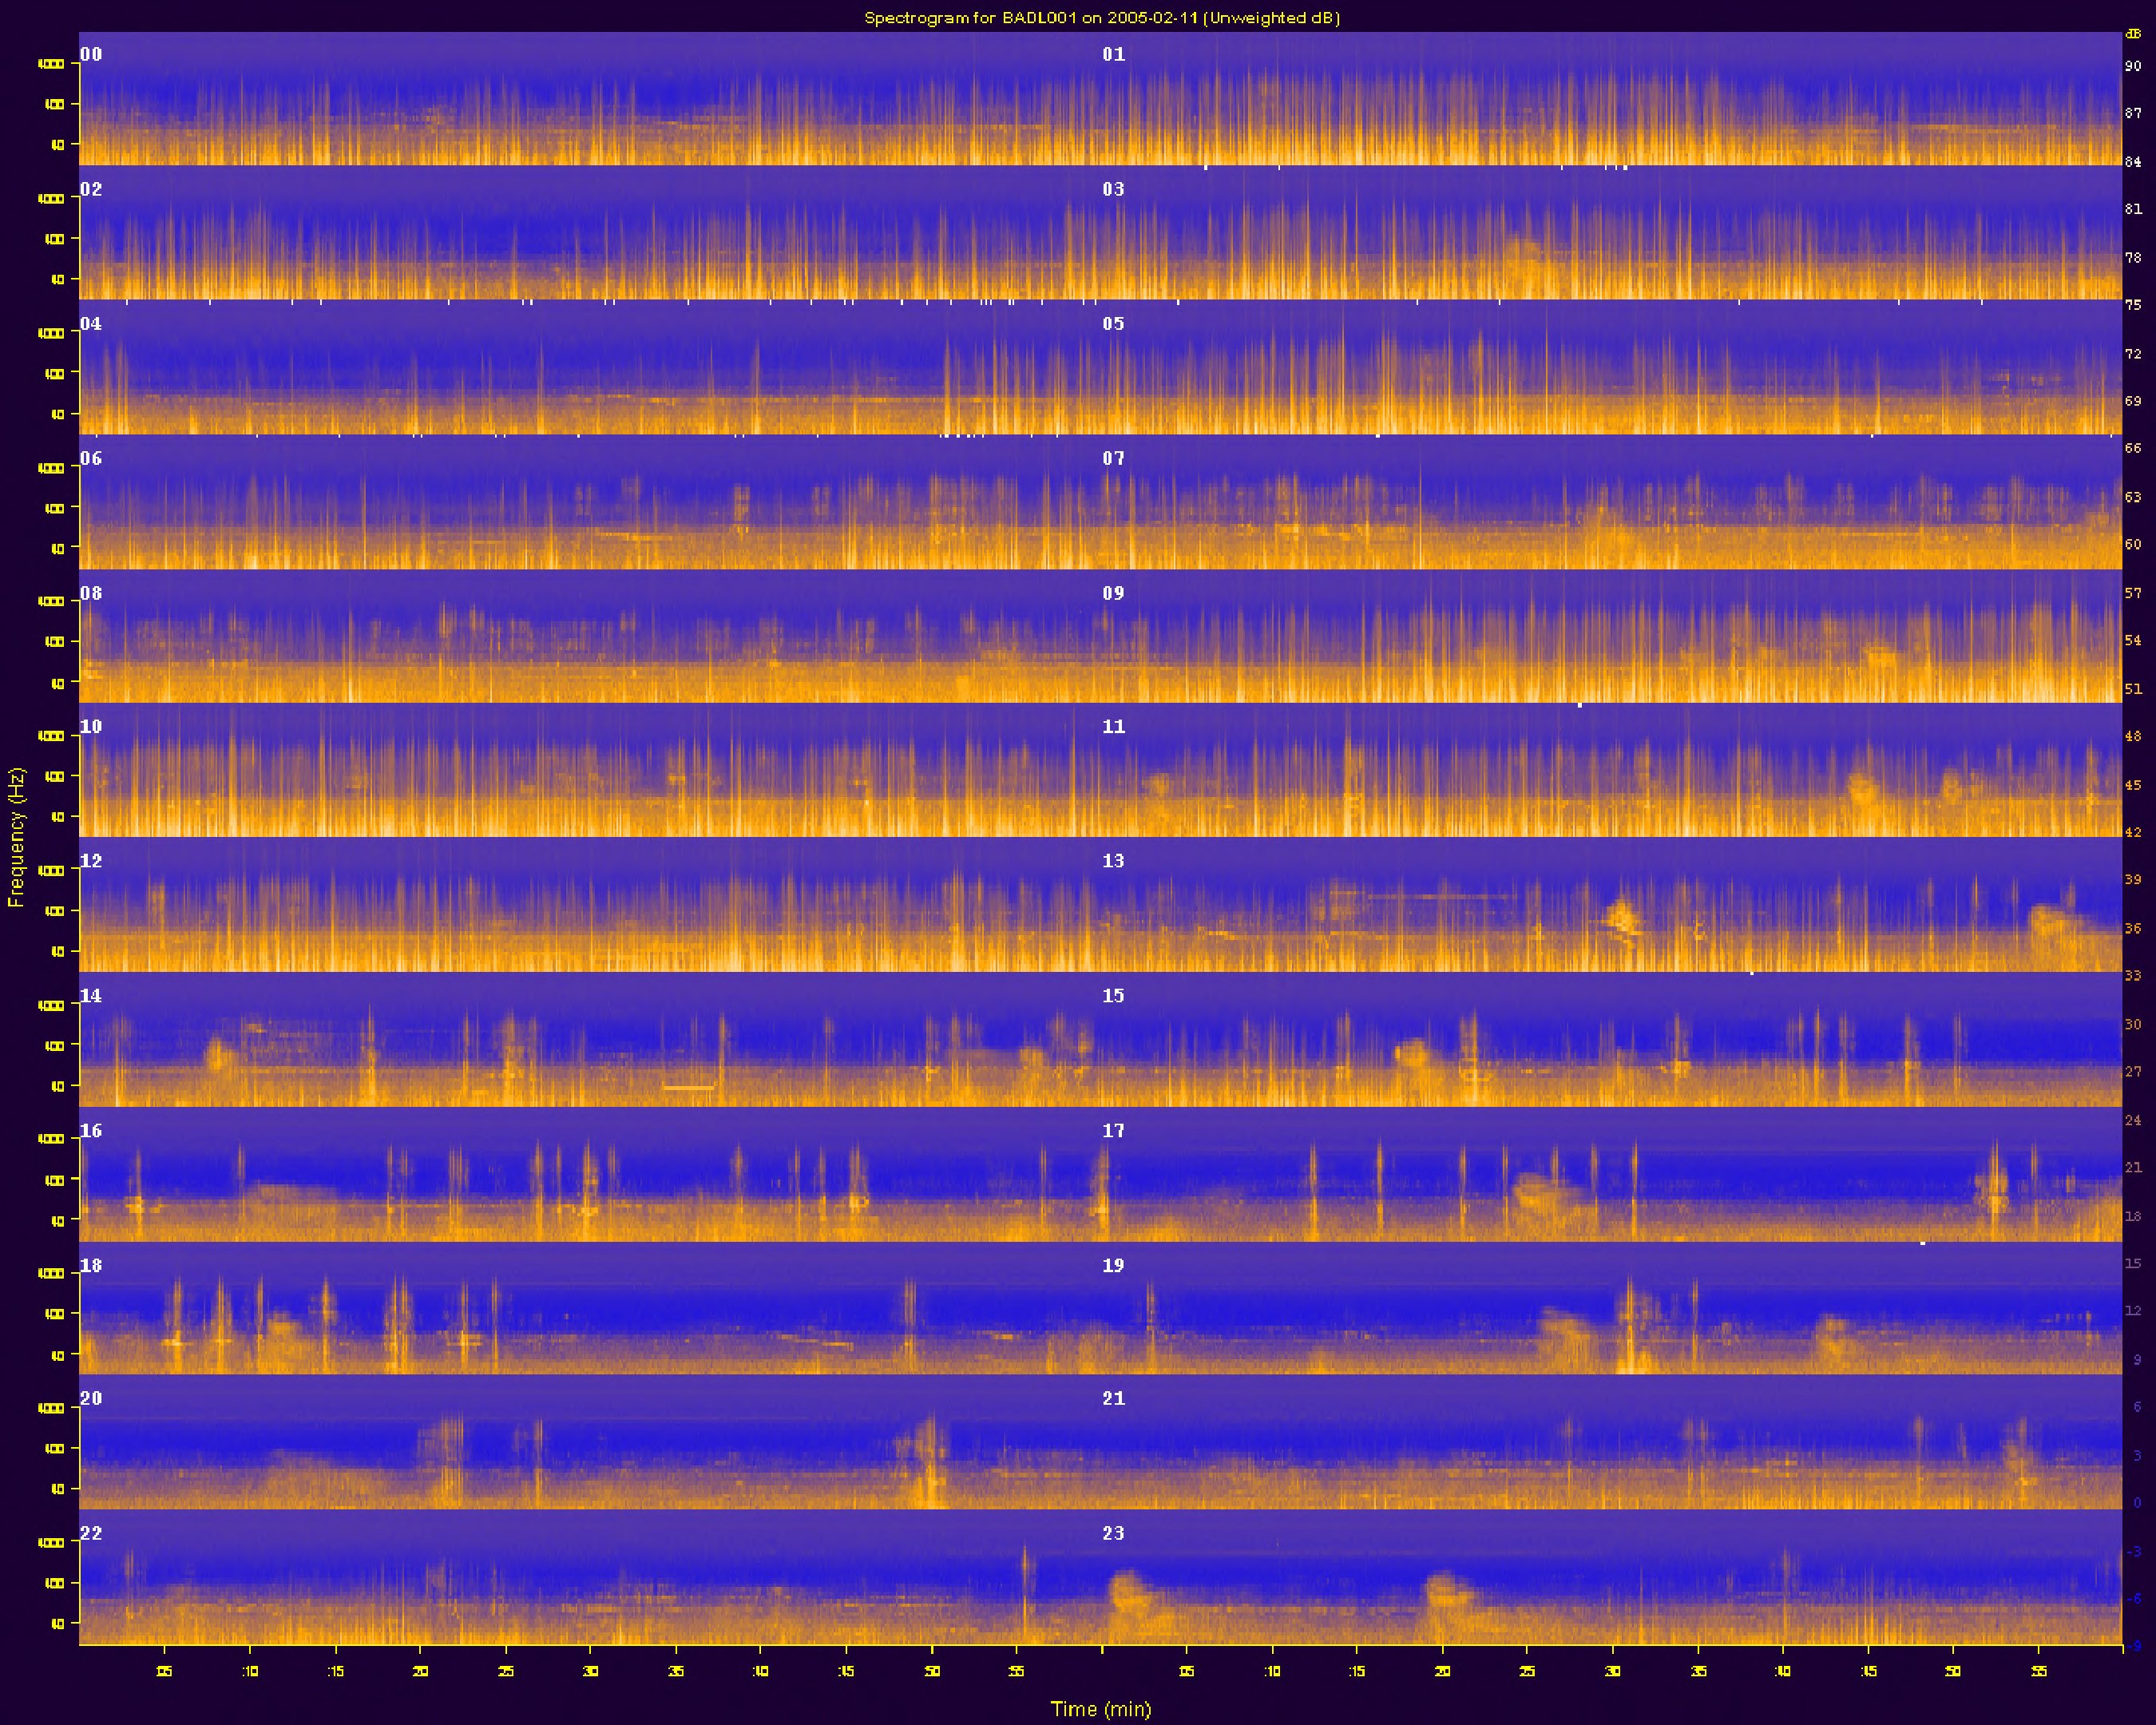This screenshot has width=2156, height=1725.
Task: Click the 60 dB value on color scale
Action: point(2132,544)
